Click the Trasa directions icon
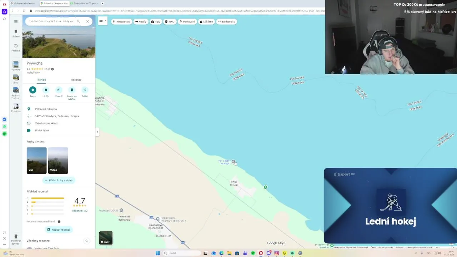This screenshot has width=457, height=257. point(32,90)
